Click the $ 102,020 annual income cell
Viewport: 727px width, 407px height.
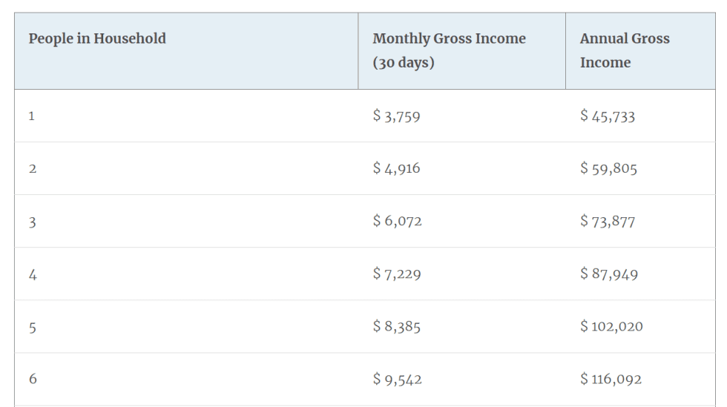[611, 326]
